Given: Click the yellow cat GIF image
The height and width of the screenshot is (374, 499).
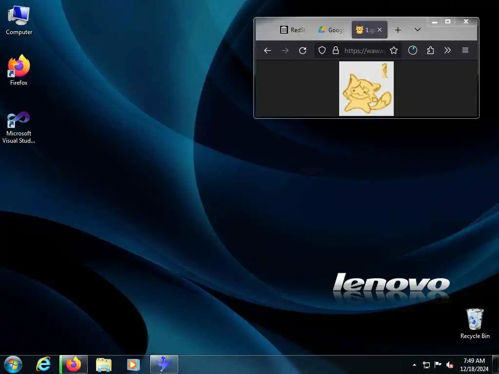Looking at the screenshot, I should (x=366, y=89).
